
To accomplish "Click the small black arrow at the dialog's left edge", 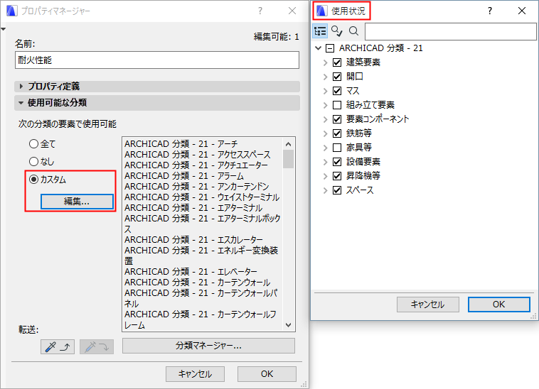I will tap(3, 29).
